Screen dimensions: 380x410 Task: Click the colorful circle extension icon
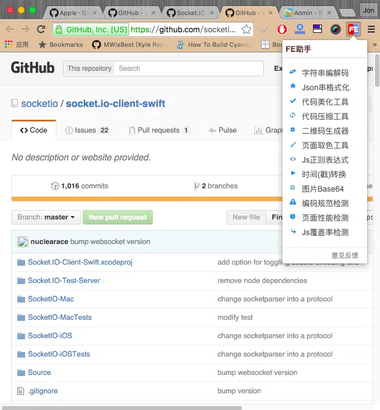(335, 30)
